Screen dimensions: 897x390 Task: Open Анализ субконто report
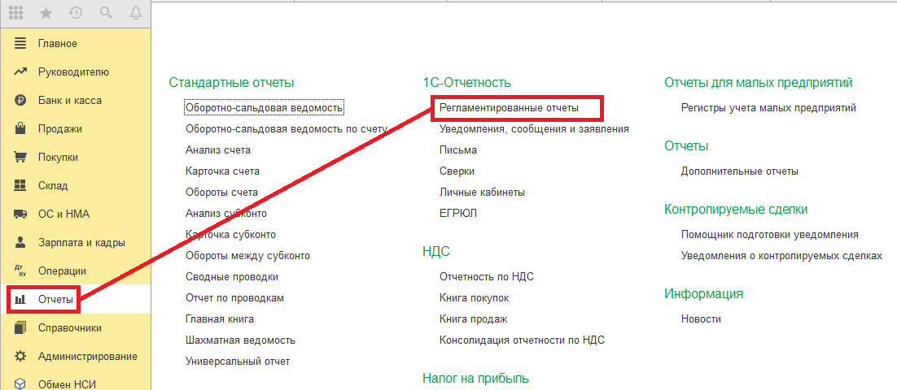(x=226, y=214)
